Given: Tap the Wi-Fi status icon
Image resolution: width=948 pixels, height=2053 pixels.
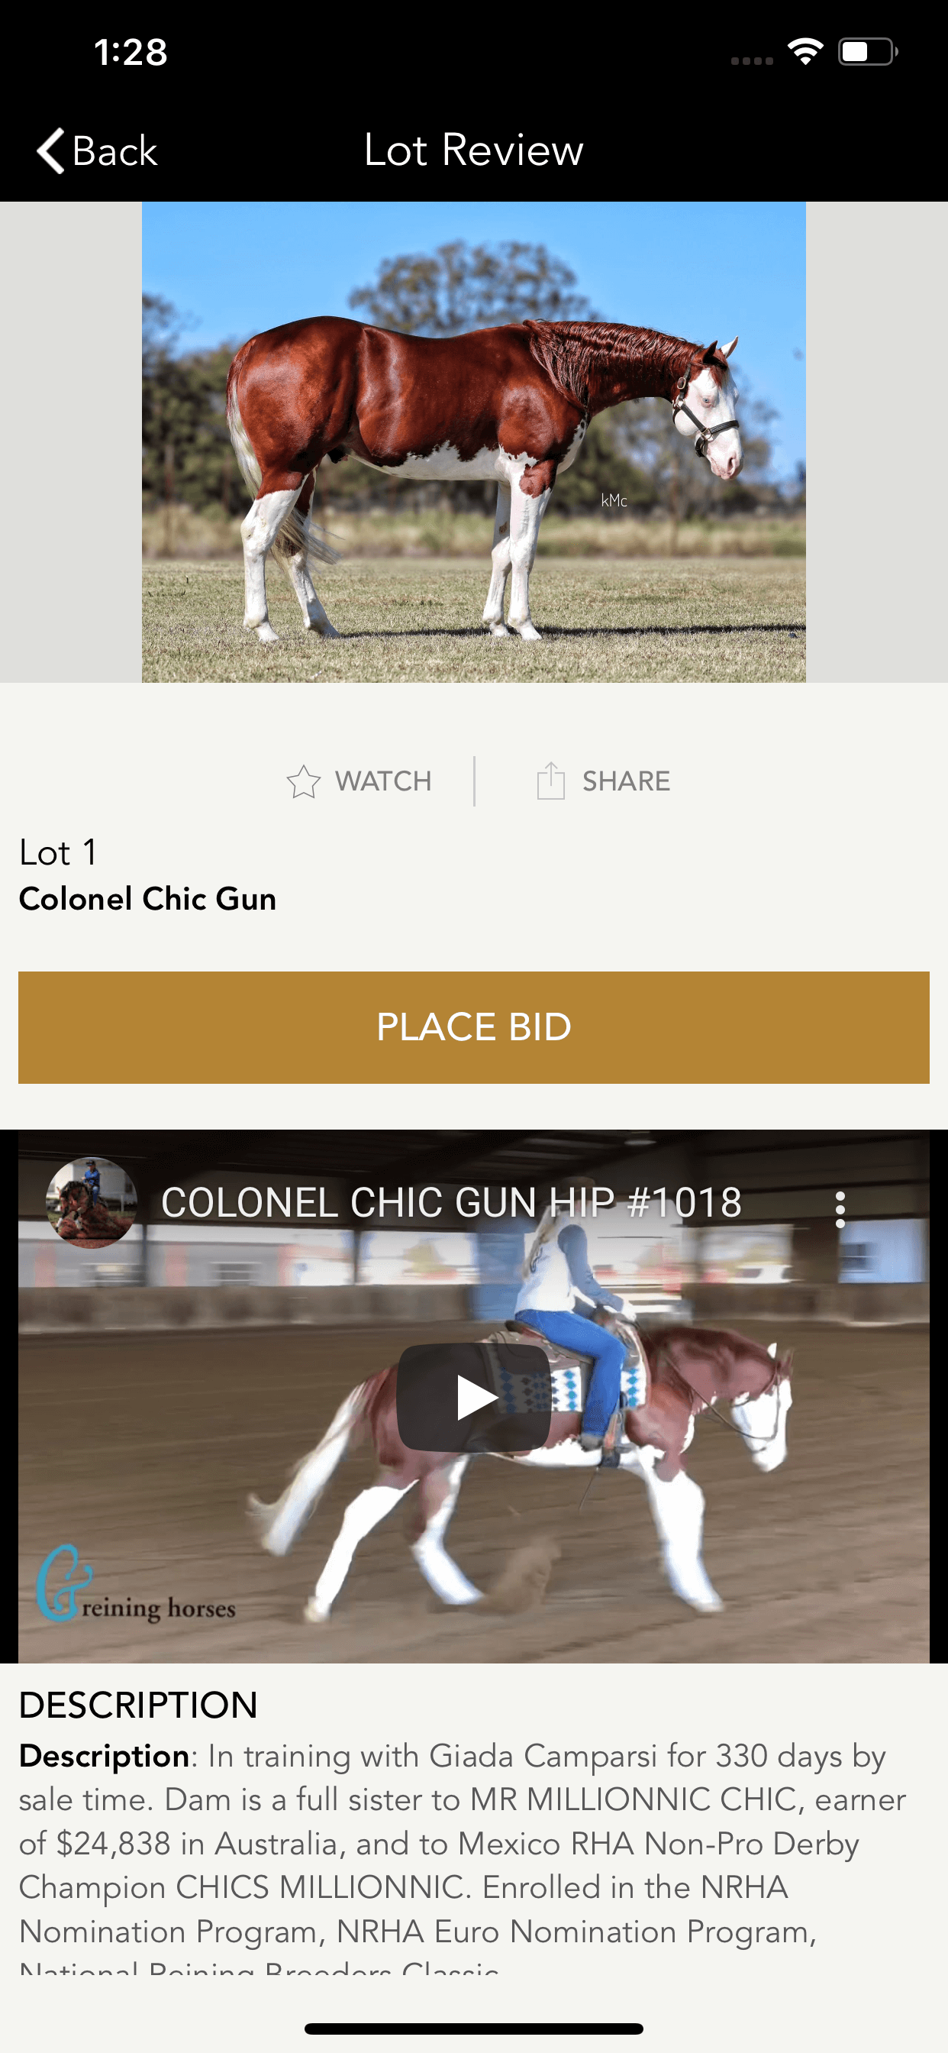Looking at the screenshot, I should tap(805, 52).
